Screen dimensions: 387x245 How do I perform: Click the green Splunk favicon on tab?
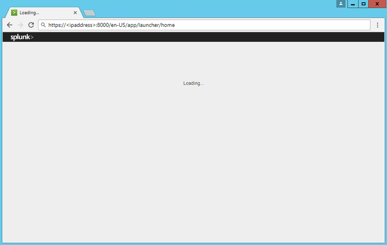coord(14,13)
